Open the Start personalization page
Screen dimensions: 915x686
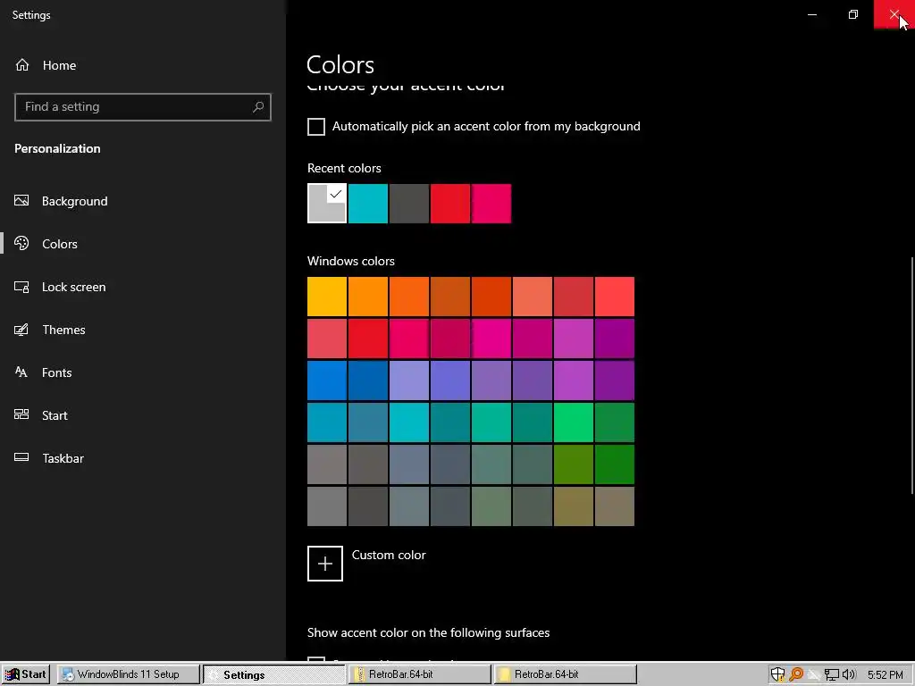click(54, 415)
